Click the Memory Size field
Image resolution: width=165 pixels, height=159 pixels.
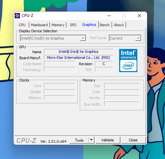tap(122, 86)
